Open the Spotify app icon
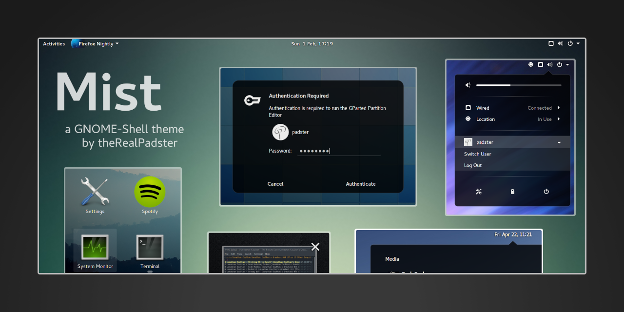Image resolution: width=624 pixels, height=312 pixels. 150,193
